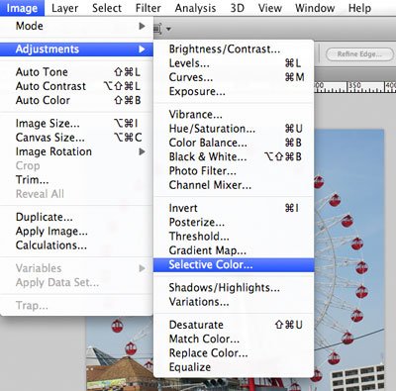Open Variations adjustment
The width and height of the screenshot is (396, 391).
click(x=234, y=302)
